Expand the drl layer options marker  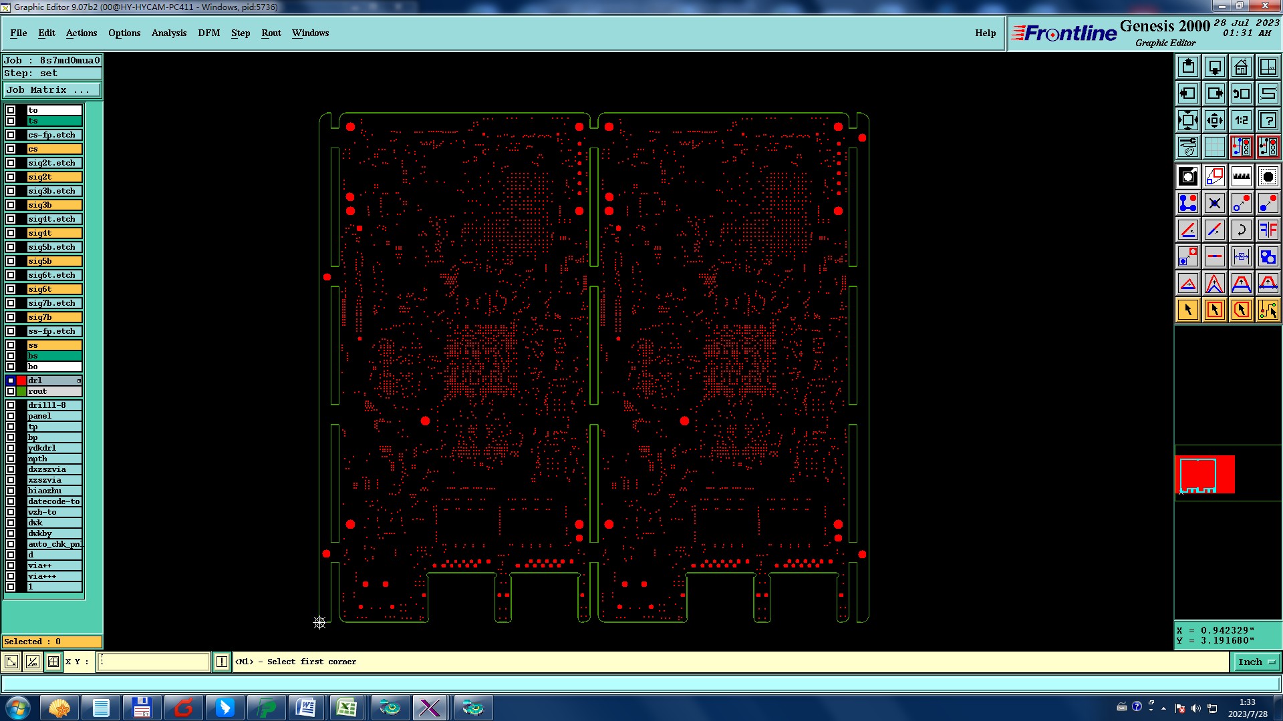click(x=79, y=381)
